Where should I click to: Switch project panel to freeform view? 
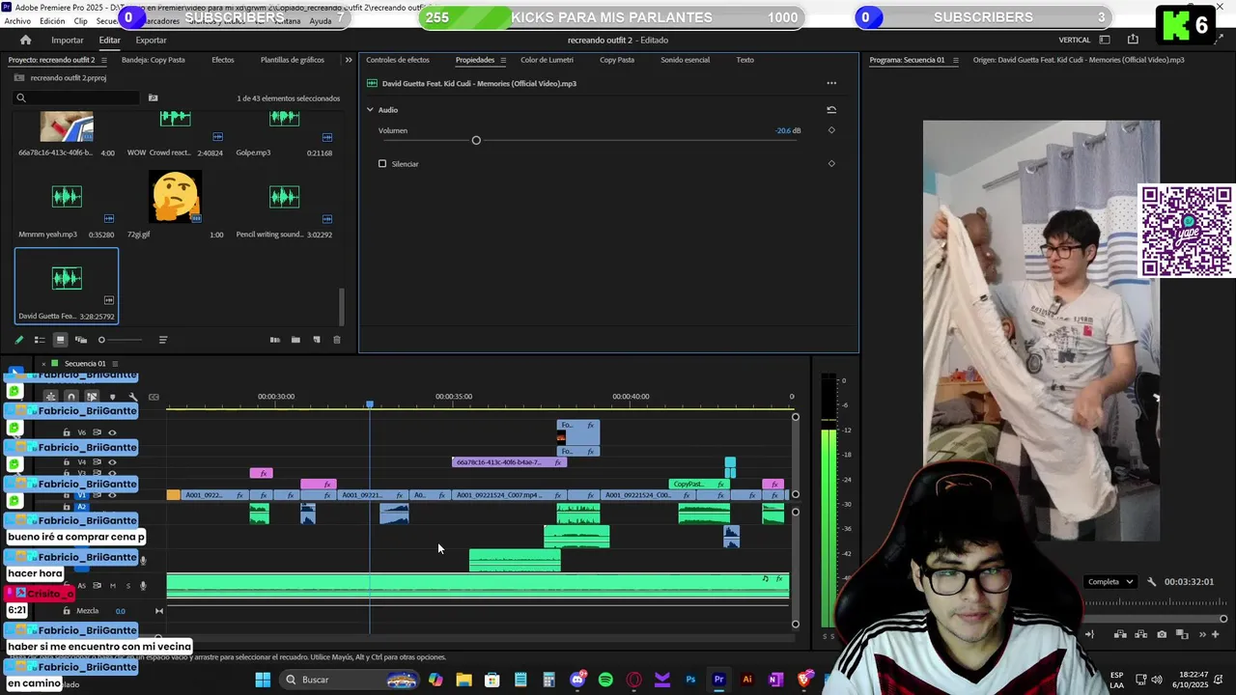(x=81, y=340)
